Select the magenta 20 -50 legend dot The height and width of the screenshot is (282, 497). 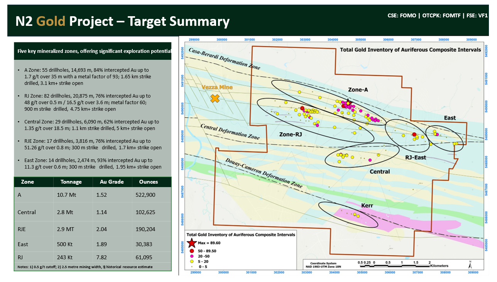click(192, 256)
